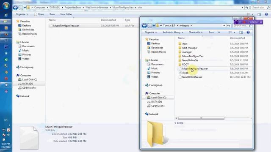Select Favorites in dist window sidebar

pyautogui.click(x=25, y=22)
